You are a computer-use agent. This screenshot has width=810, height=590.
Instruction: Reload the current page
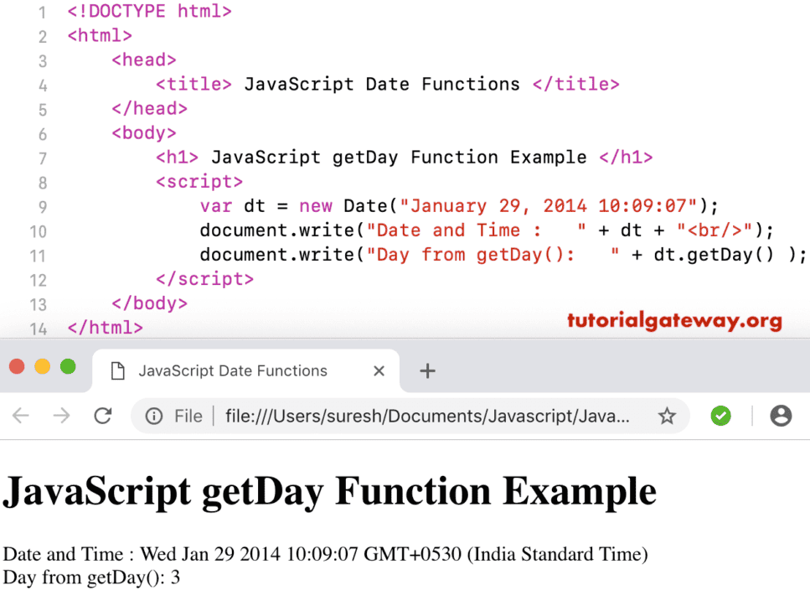point(102,416)
